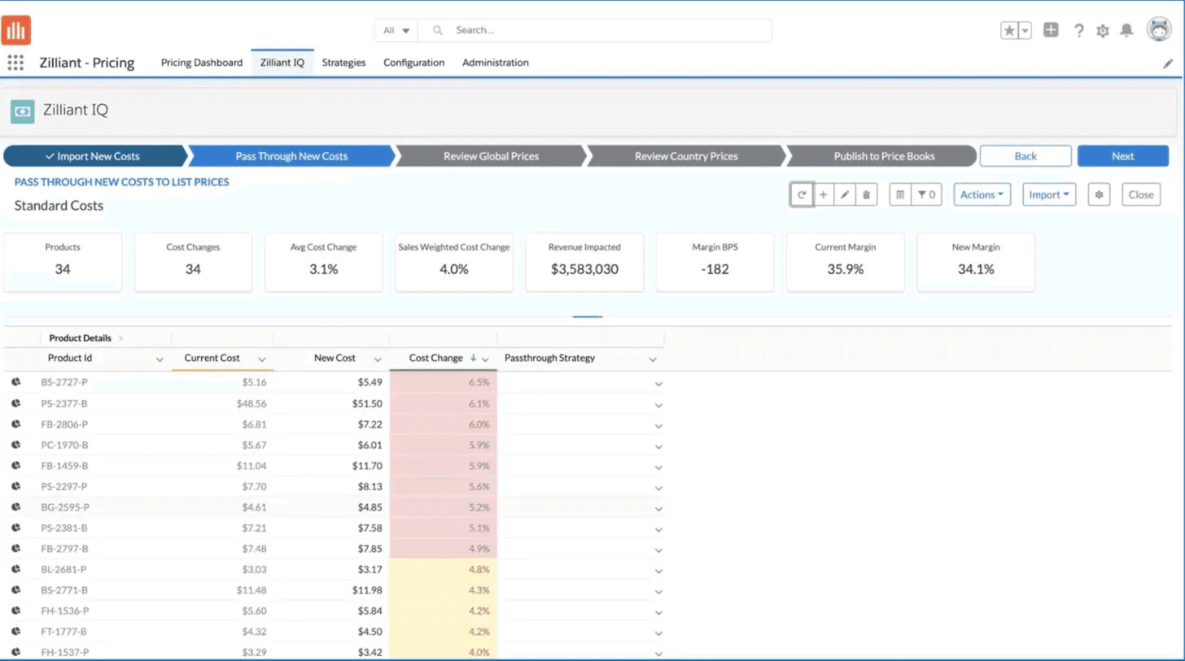Screen dimensions: 1185x661
Task: Open the app launcher grid icon
Action: [15, 63]
